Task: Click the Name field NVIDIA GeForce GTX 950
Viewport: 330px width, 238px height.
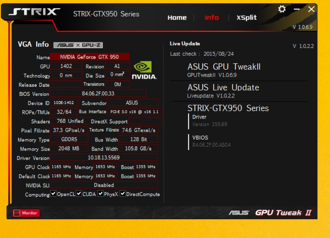Action: tap(90, 57)
